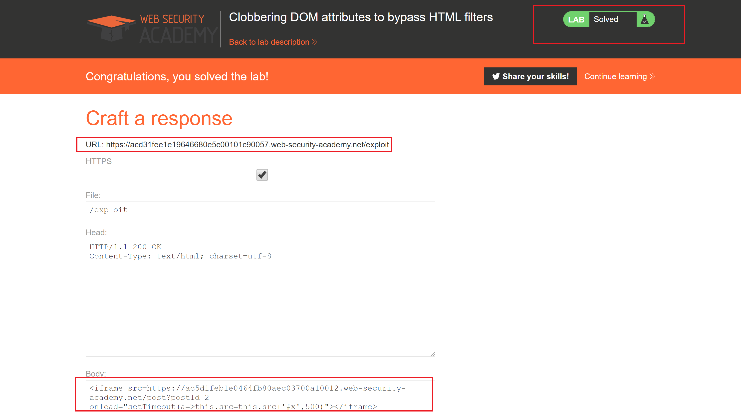This screenshot has height=413, width=741.
Task: Click into the File input field
Action: tap(260, 210)
